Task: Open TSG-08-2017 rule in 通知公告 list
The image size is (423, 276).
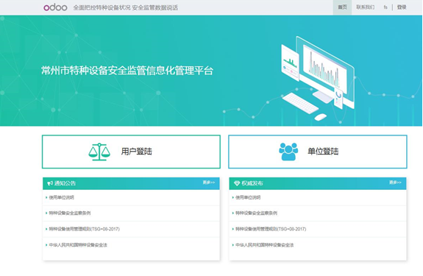Action: coord(84,229)
